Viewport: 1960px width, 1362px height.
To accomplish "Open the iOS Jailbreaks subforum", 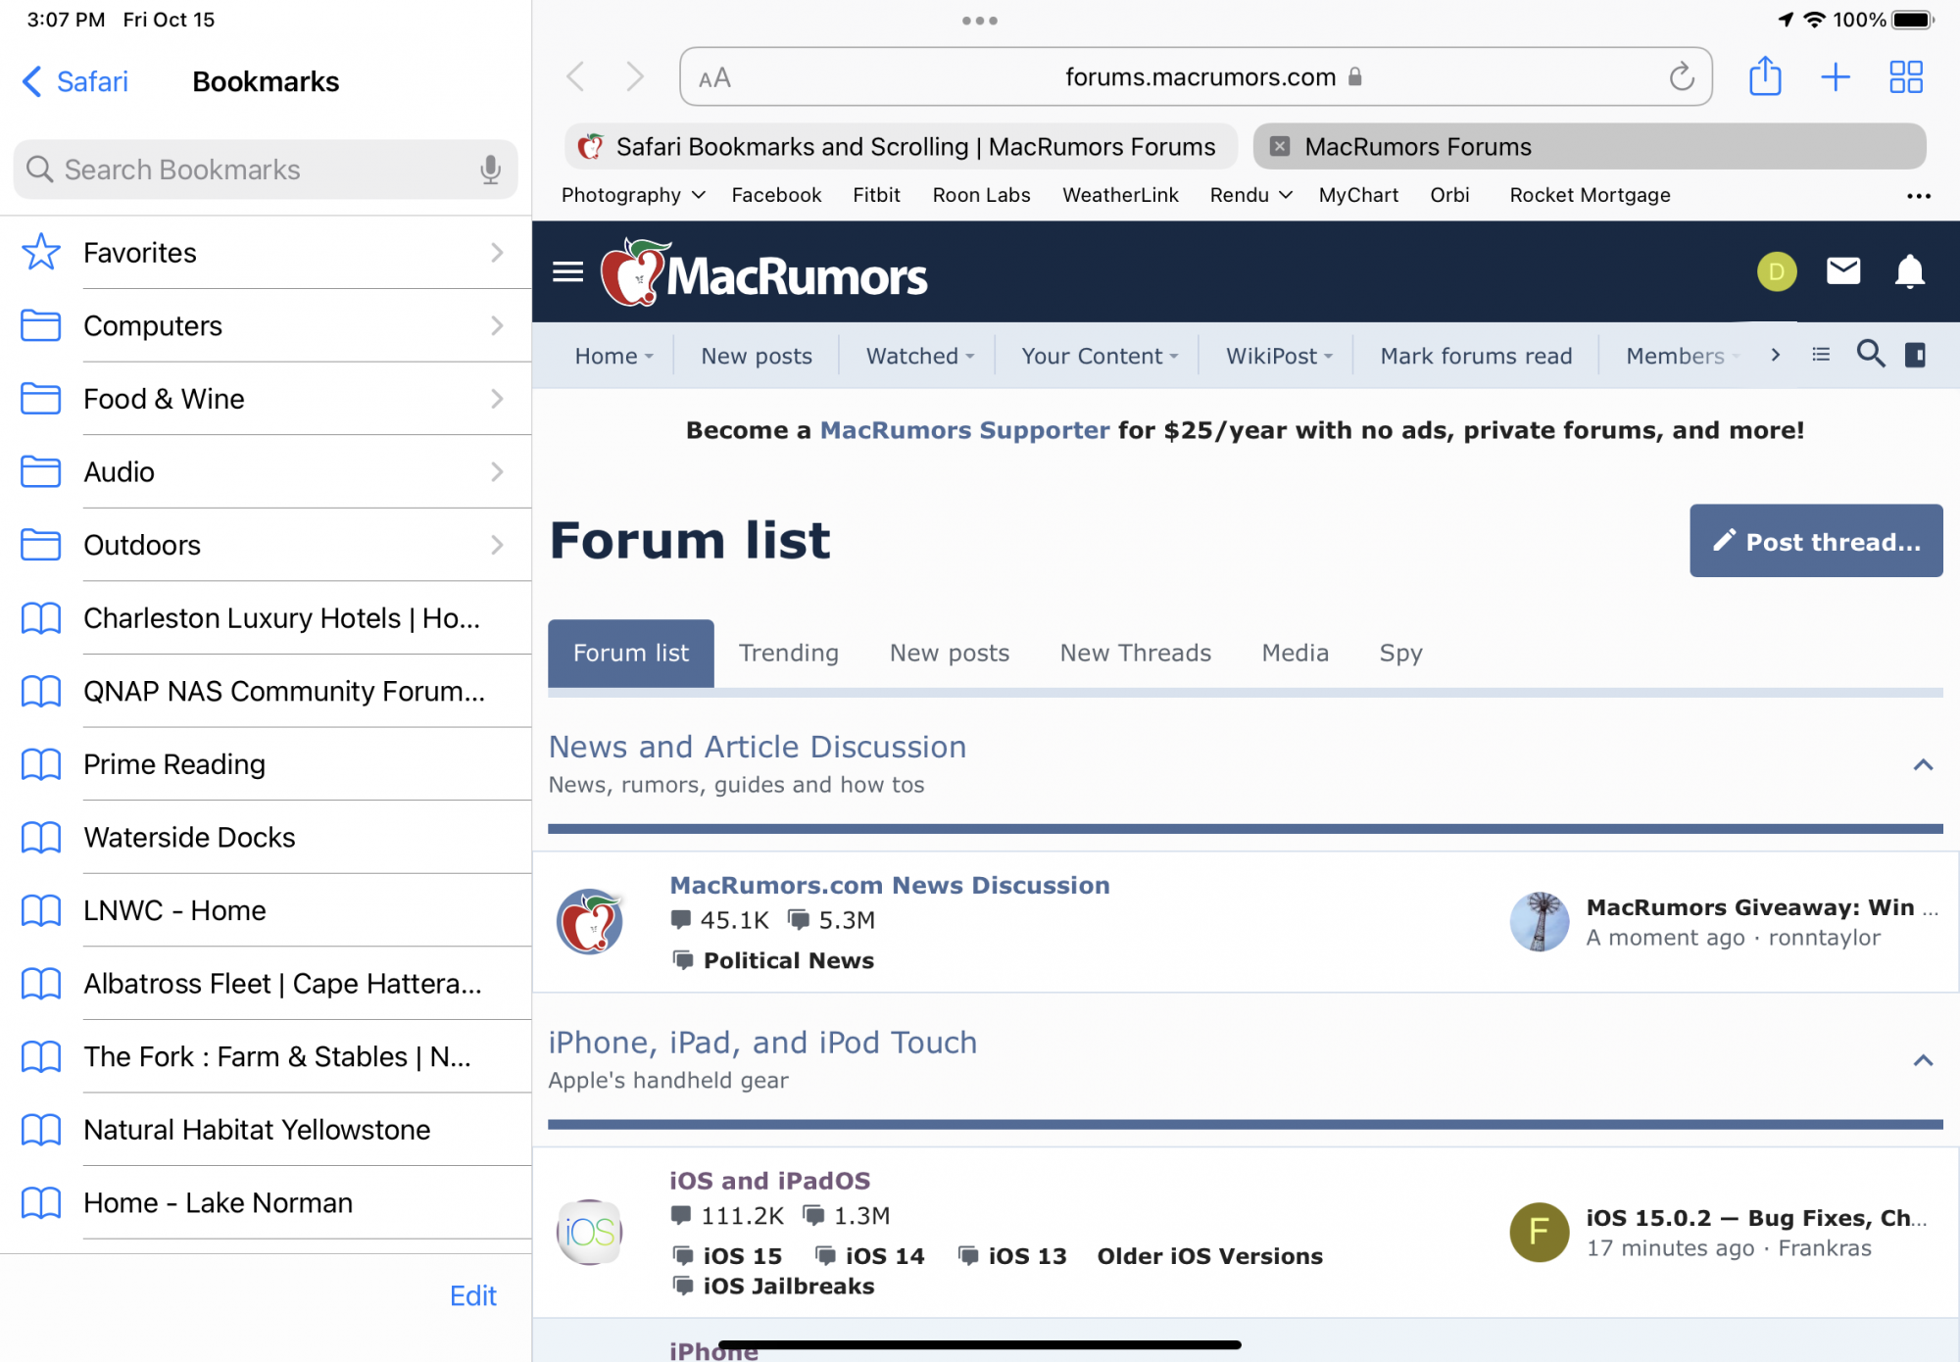I will (788, 1286).
